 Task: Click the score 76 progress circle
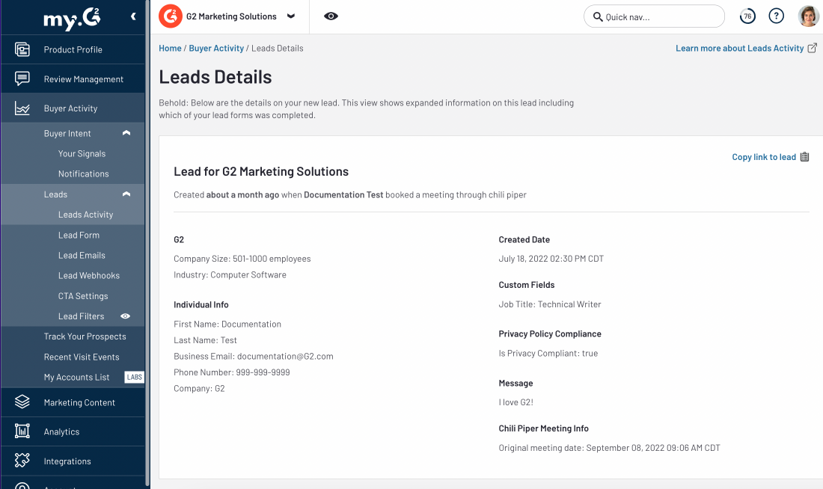[747, 16]
